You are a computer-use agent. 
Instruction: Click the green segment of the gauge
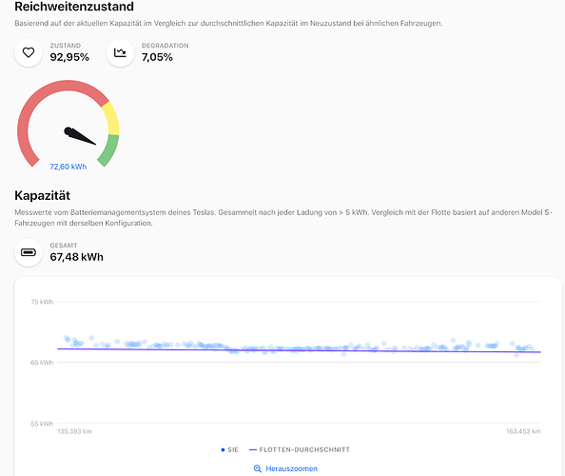click(109, 149)
